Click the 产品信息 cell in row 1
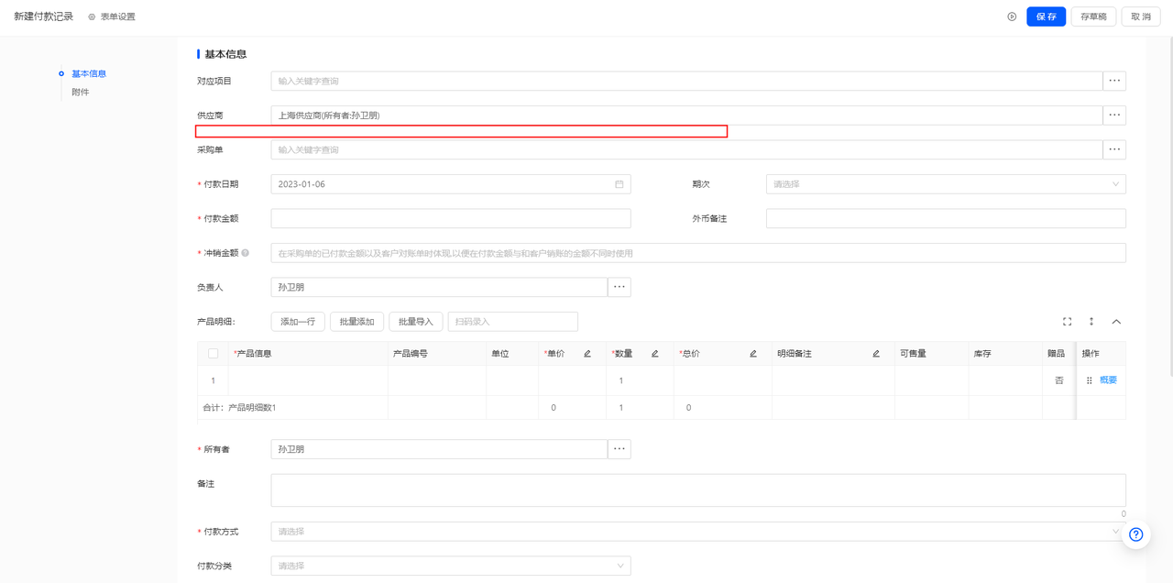1173x583 pixels. [x=308, y=380]
